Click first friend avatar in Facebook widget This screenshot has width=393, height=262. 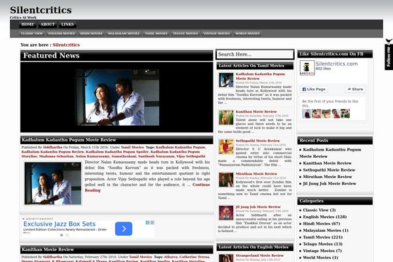click(x=307, y=113)
